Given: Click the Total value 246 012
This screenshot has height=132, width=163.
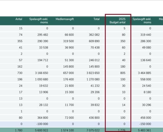Looking at the screenshot, I should coord(94,60).
